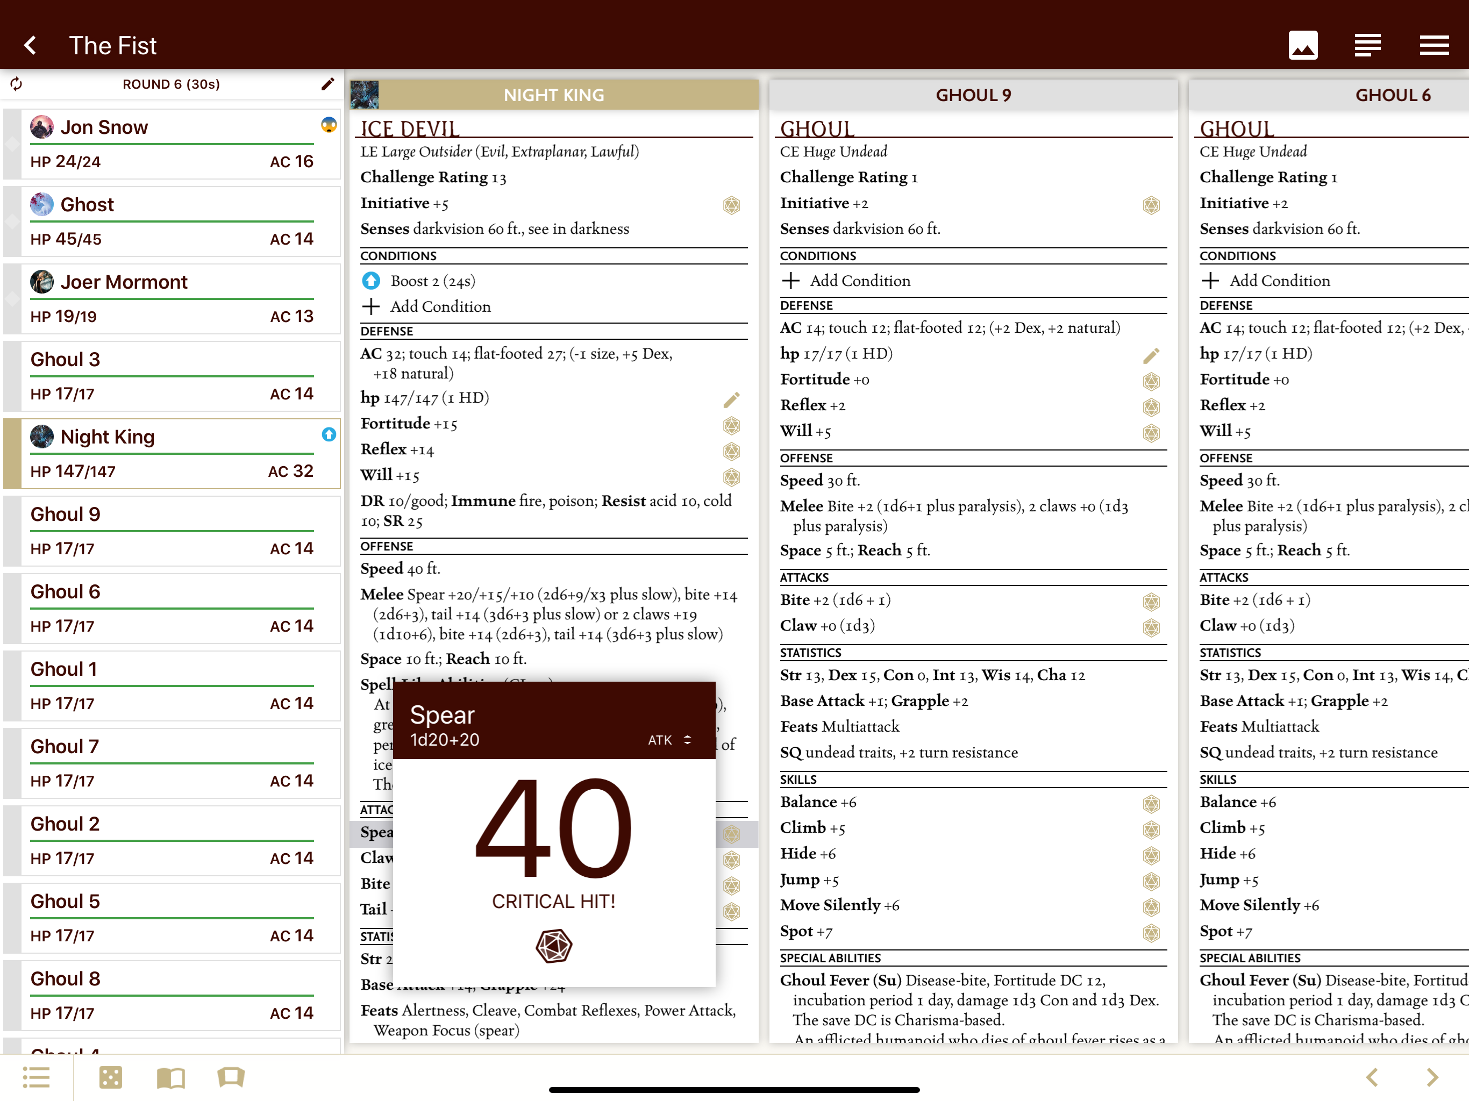Roll Ghoul 9 Climb skill die
1469x1101 pixels.
[1151, 830]
